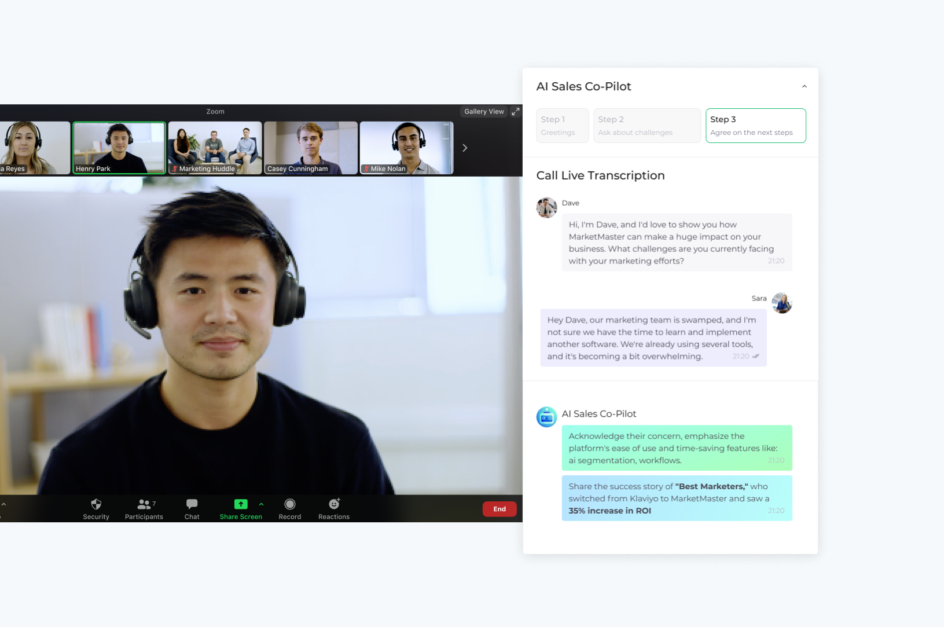Image resolution: width=944 pixels, height=627 pixels.
Task: Click the Best Marketers success story suggestion
Action: pyautogui.click(x=677, y=498)
